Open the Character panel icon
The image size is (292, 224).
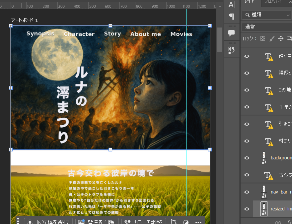pos(232,4)
